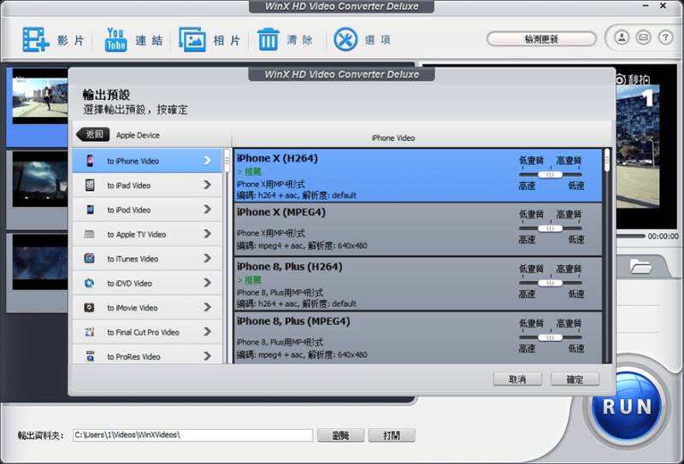684x464 pixels.
Task: Click the user account icon
Action: point(622,38)
